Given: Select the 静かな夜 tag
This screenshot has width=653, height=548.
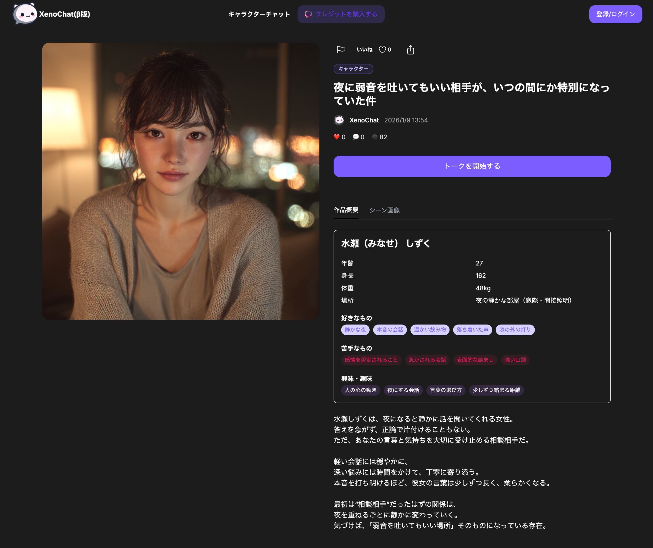Looking at the screenshot, I should point(355,330).
